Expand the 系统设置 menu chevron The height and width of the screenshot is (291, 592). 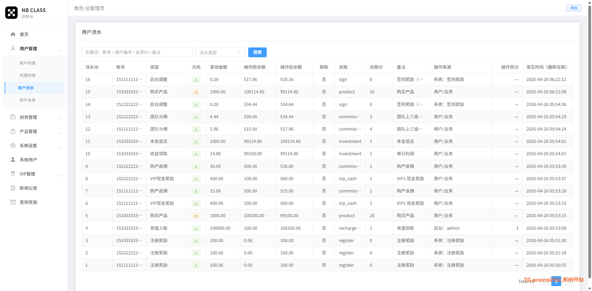tap(59, 147)
